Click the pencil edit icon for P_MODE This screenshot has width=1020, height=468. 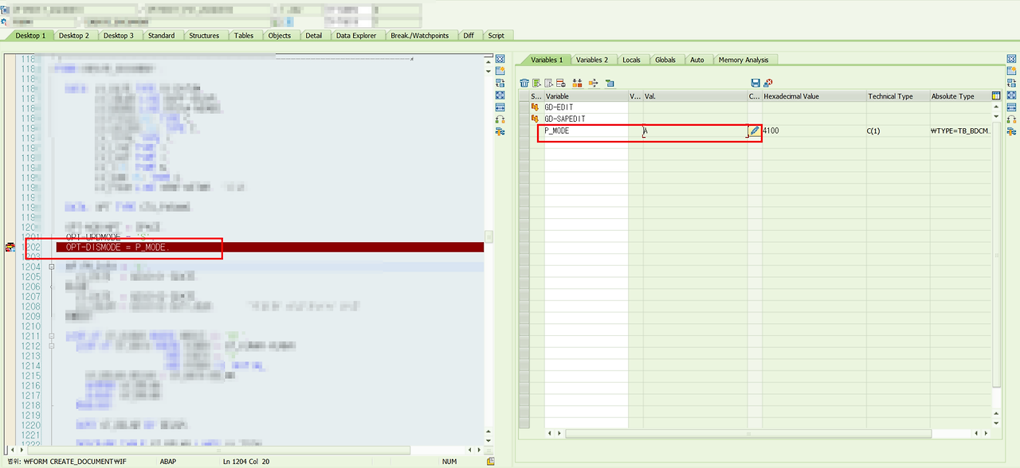click(x=755, y=131)
